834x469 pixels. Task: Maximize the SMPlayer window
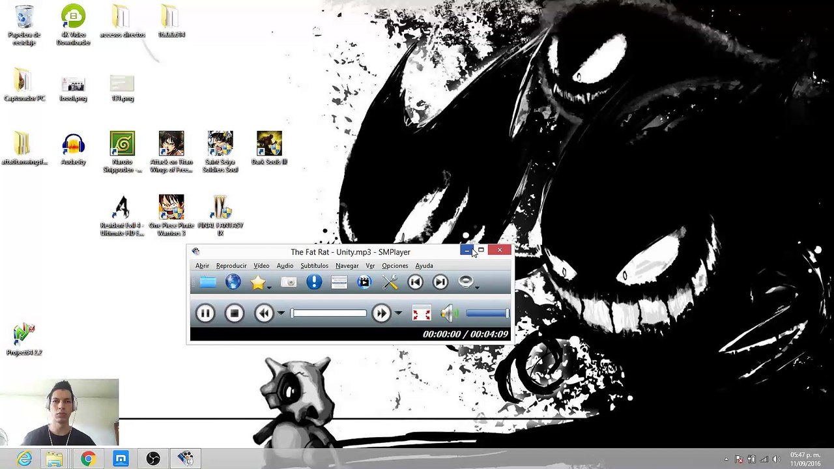pyautogui.click(x=481, y=250)
